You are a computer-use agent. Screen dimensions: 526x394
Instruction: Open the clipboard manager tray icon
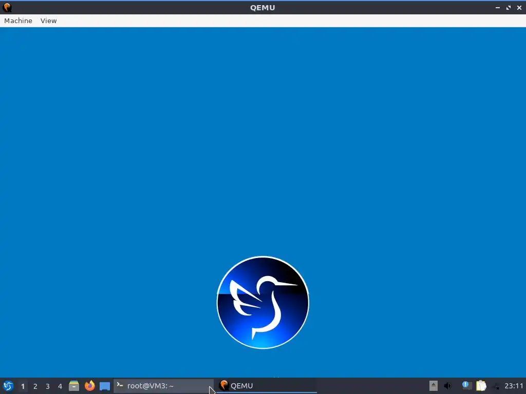coord(481,386)
